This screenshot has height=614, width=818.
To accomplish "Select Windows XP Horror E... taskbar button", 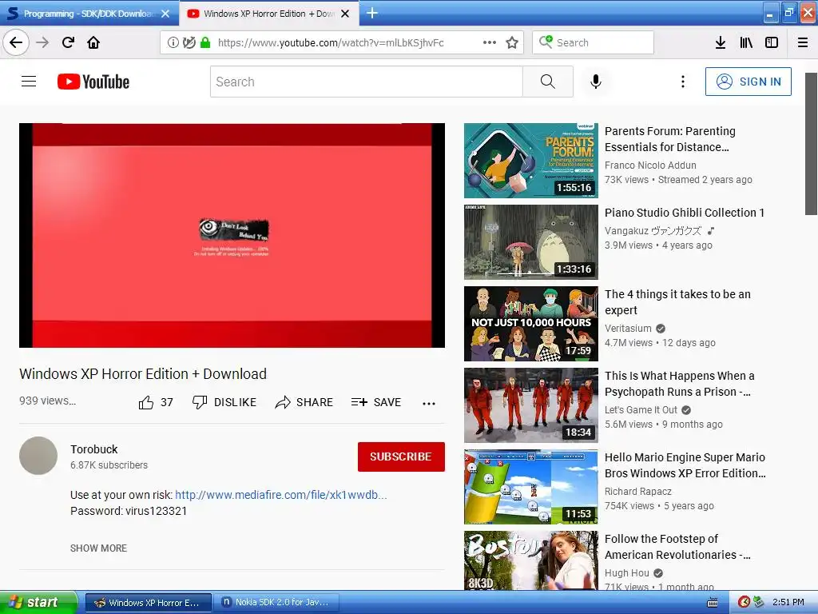I will 148,603.
